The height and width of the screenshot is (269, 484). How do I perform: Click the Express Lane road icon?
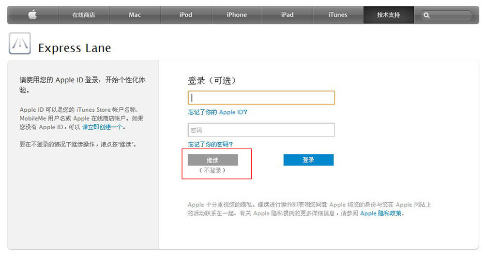click(x=20, y=43)
